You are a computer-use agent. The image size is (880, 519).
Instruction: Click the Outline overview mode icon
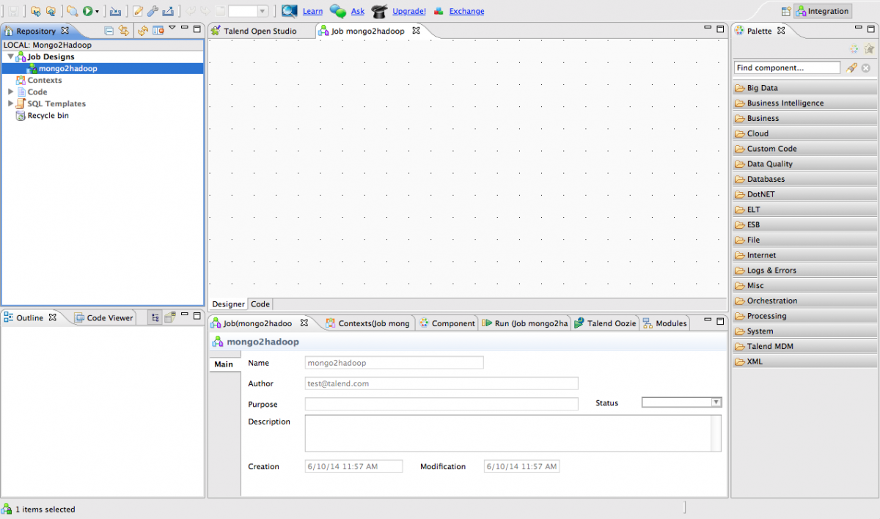(169, 317)
